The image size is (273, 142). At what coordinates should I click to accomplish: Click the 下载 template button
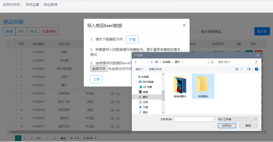click(x=132, y=39)
